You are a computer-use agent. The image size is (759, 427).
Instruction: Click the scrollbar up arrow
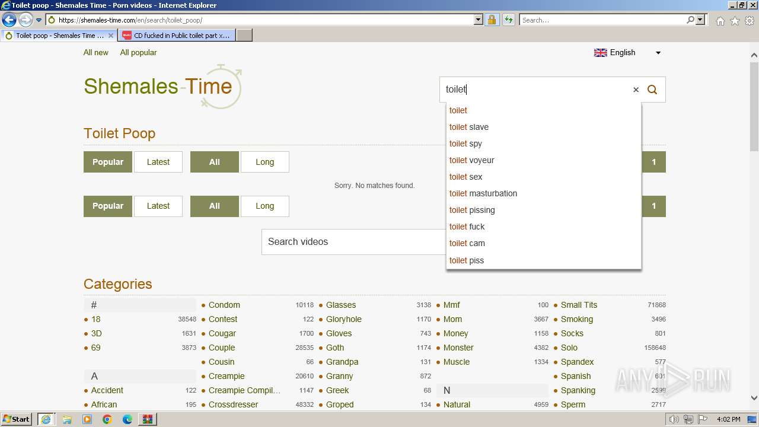click(x=754, y=56)
